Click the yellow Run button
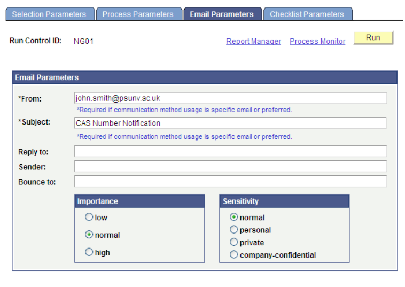This screenshot has height=287, width=405. (x=373, y=38)
